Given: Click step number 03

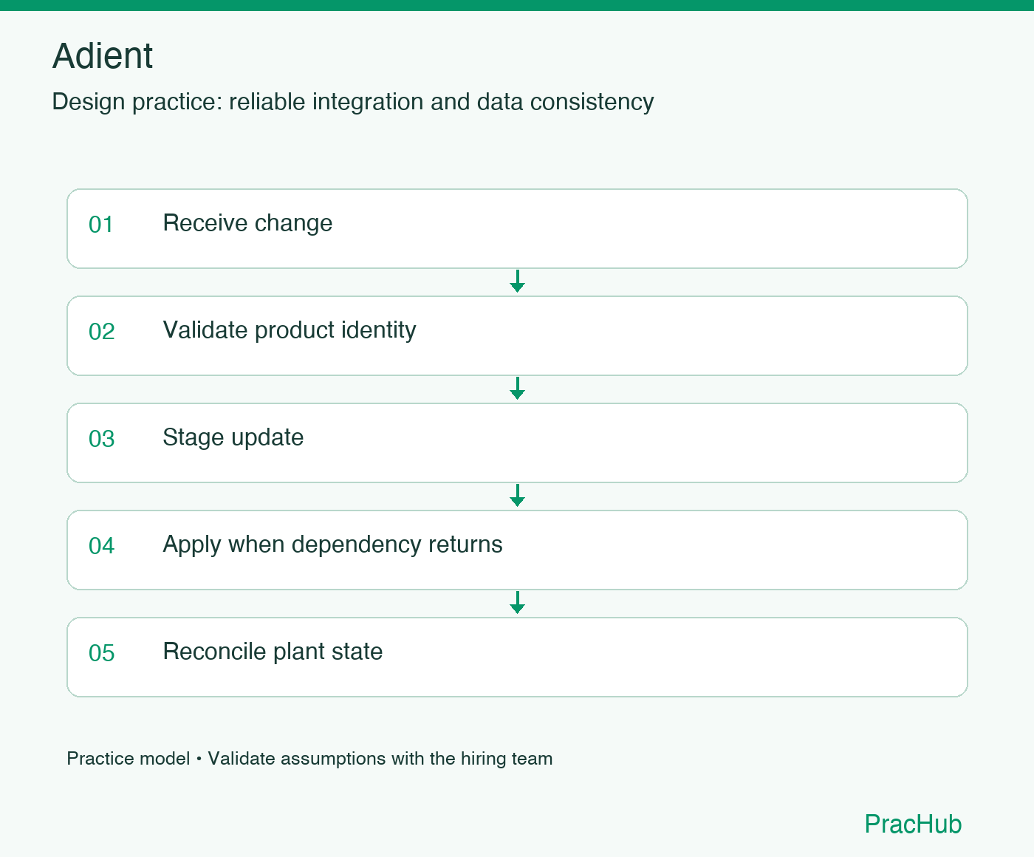Looking at the screenshot, I should click(x=102, y=439).
